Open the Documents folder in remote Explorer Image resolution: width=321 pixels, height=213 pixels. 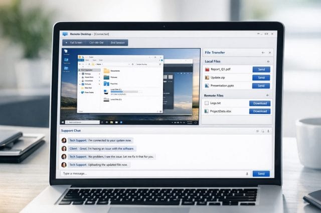click(112, 71)
